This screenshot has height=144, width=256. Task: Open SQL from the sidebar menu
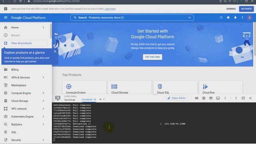point(14,132)
